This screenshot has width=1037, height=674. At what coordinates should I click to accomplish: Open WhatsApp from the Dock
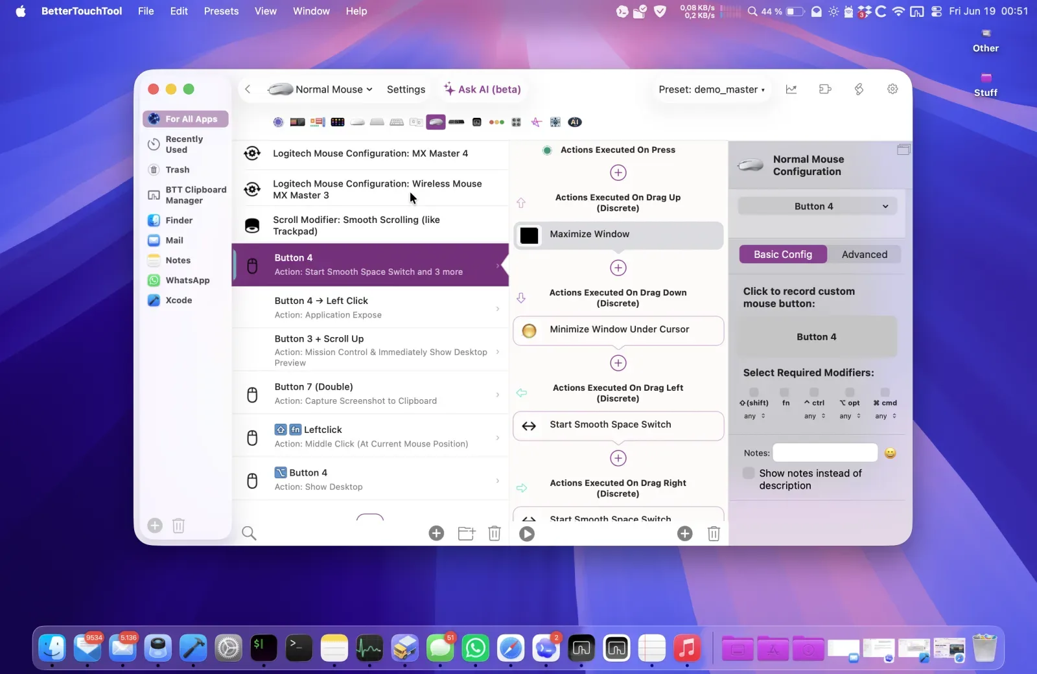click(x=476, y=647)
